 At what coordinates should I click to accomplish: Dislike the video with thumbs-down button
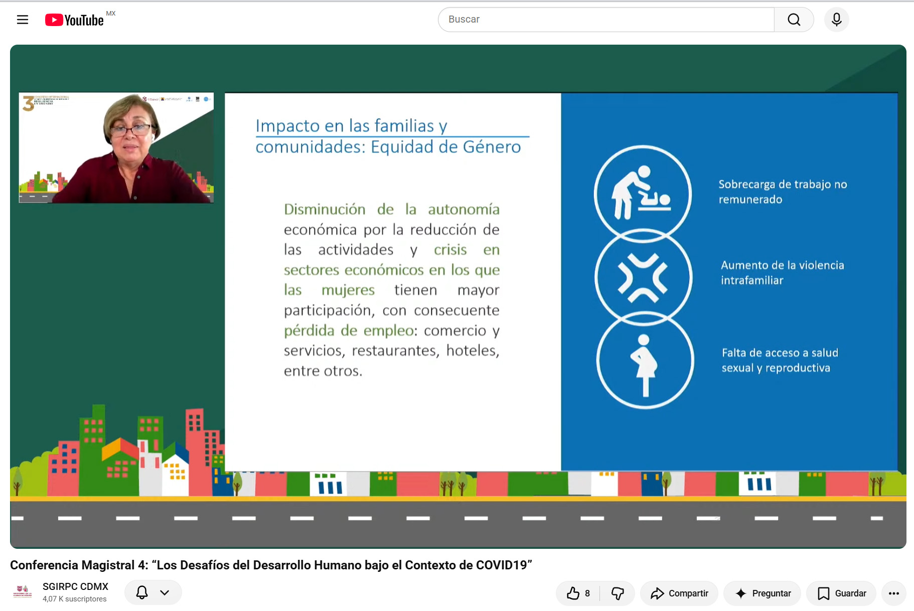618,593
